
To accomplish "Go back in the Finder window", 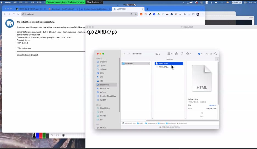I will [x=125, y=54].
